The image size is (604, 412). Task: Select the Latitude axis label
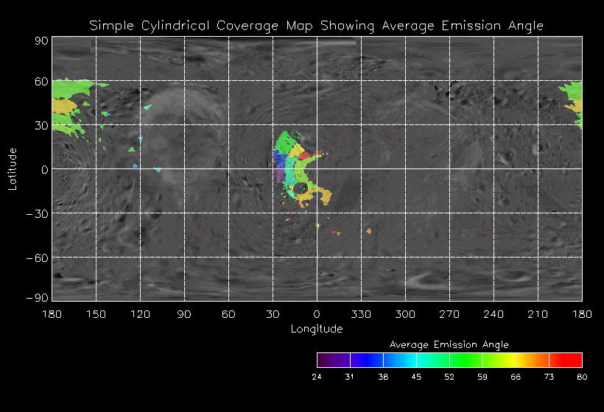click(x=13, y=168)
